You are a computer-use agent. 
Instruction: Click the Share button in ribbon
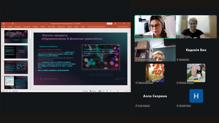coord(123,27)
